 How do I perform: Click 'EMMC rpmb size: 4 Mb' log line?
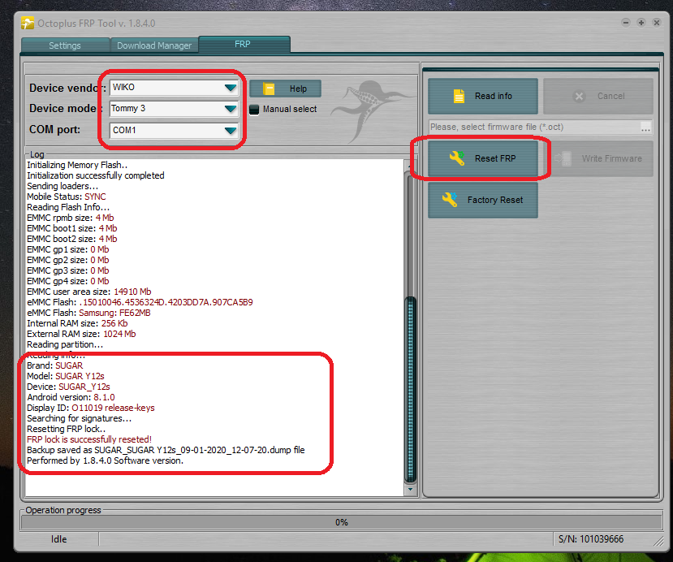71,218
